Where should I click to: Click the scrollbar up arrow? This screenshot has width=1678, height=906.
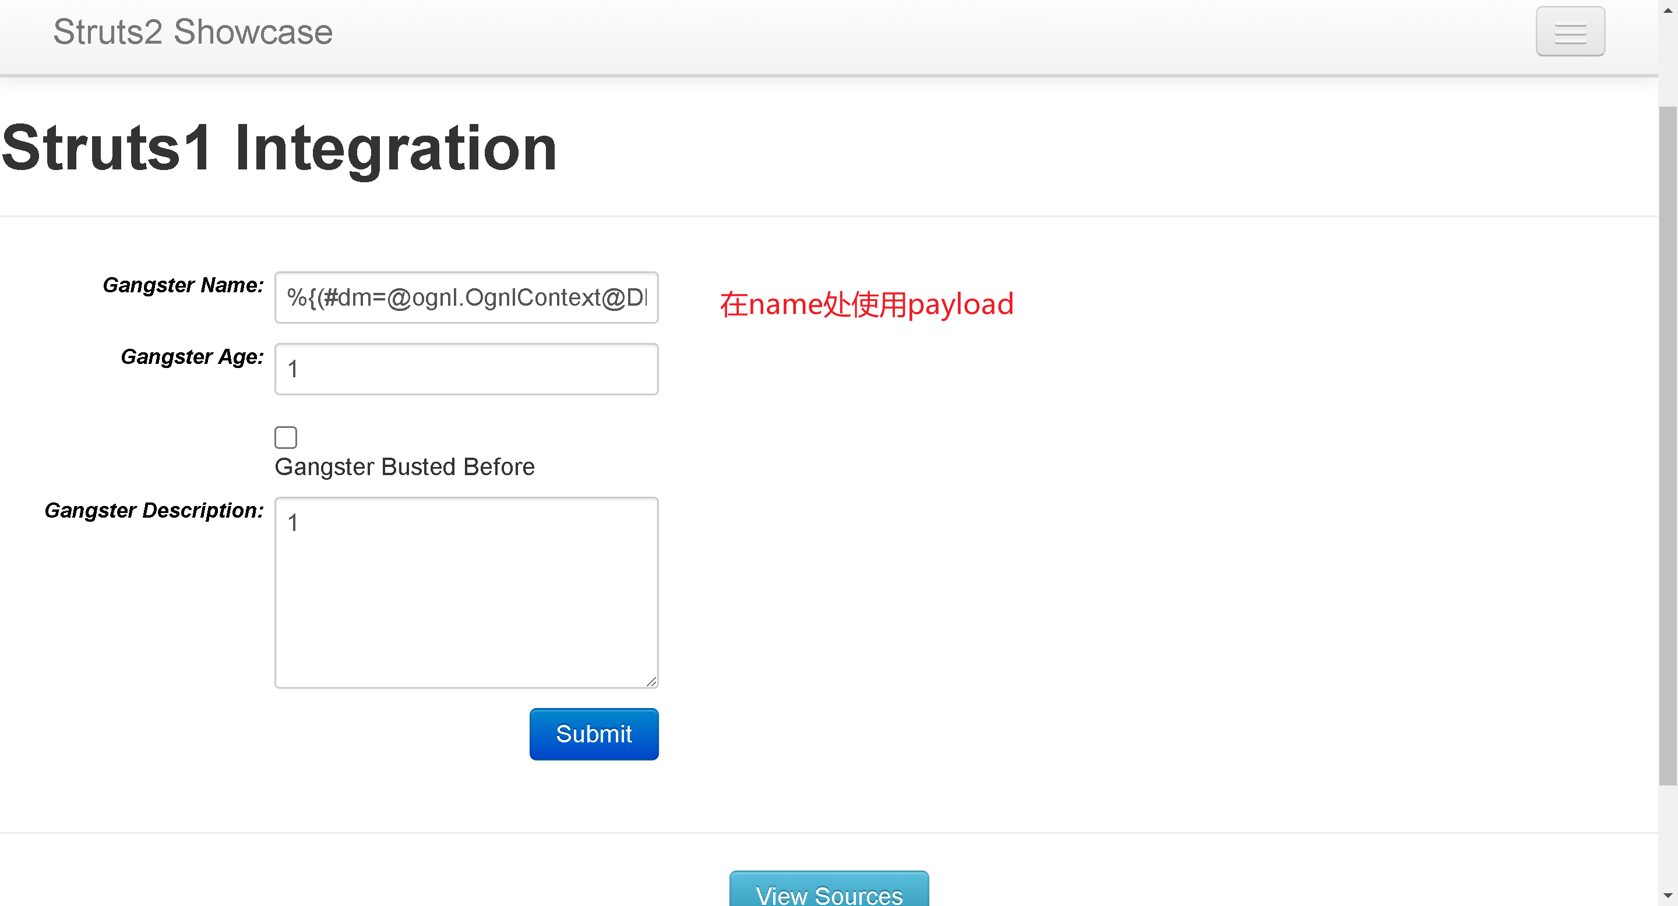pyautogui.click(x=1668, y=9)
